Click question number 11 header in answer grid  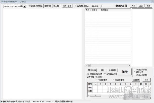(146, 84)
